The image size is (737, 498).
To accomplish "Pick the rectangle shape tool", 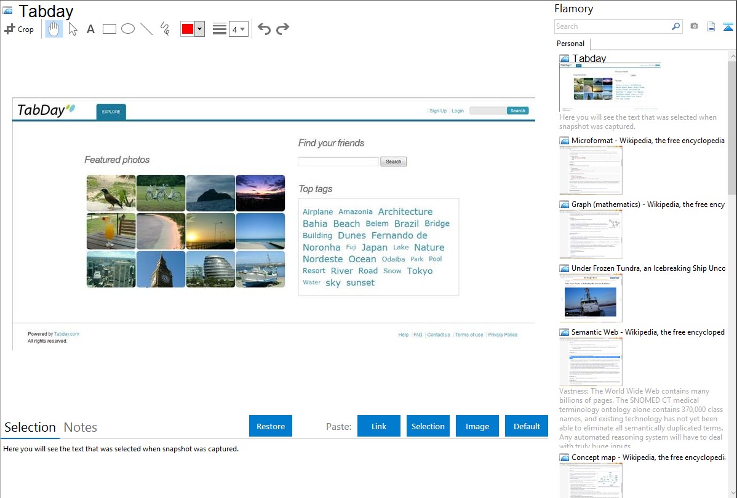I will (x=110, y=29).
